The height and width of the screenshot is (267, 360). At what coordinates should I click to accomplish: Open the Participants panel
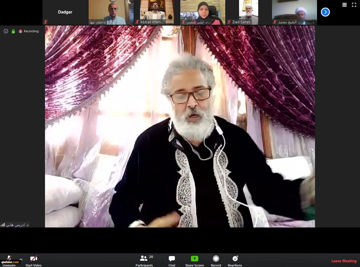pos(144,261)
